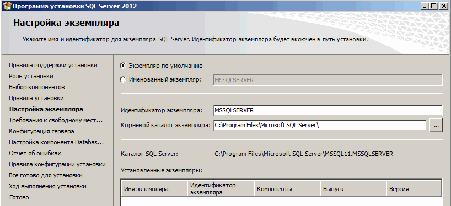
Task: Click the named instance MSSQLSERVER field
Action: click(327, 80)
